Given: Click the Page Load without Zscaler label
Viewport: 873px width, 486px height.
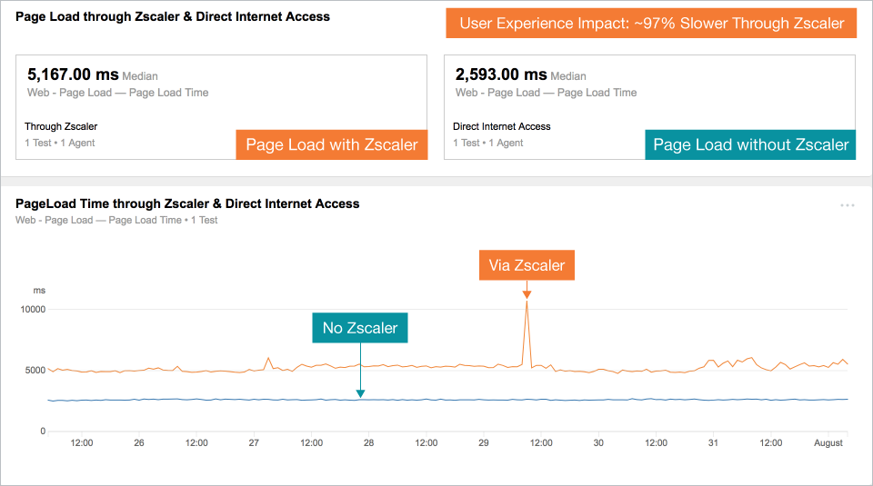Looking at the screenshot, I should click(x=750, y=144).
